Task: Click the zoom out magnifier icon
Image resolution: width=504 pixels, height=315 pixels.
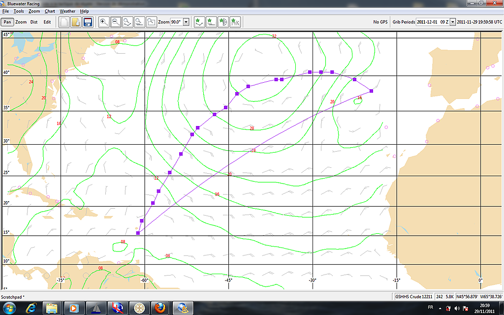Action: tap(116, 22)
